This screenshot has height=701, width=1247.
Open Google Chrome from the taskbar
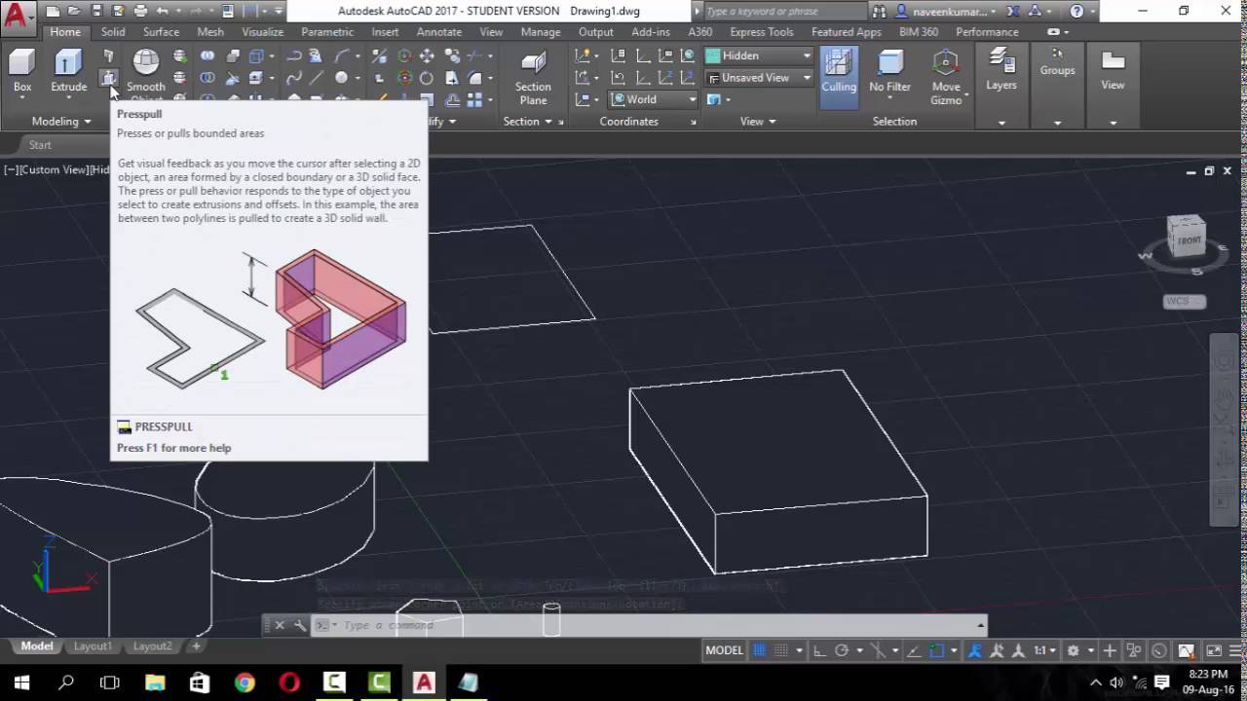245,683
